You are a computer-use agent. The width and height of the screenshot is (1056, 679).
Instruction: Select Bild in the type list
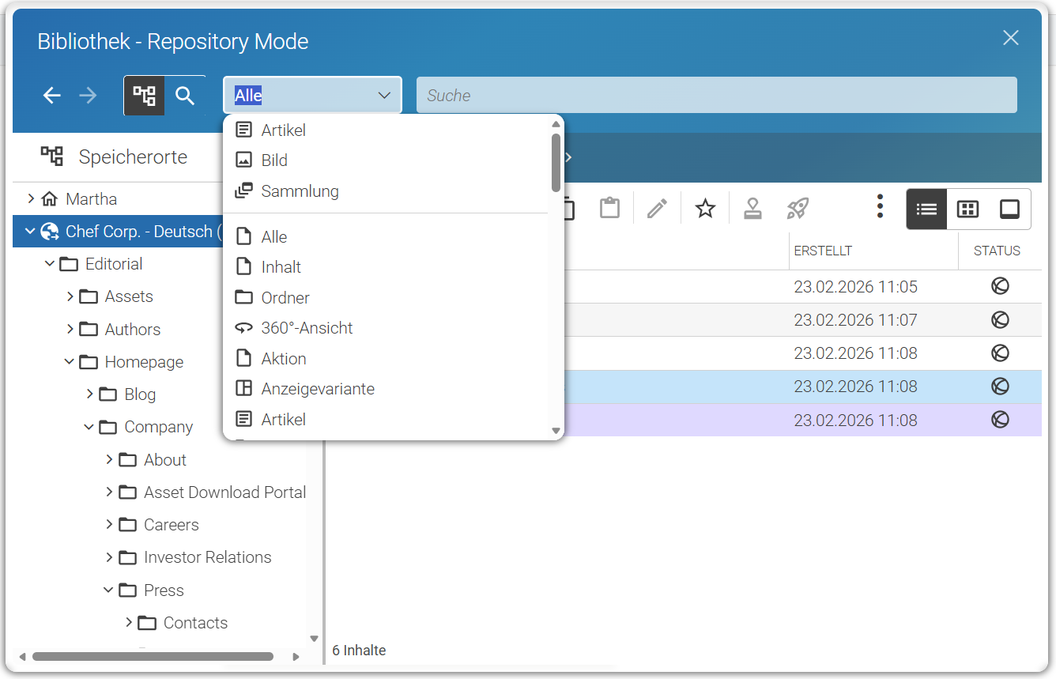[x=385, y=160]
